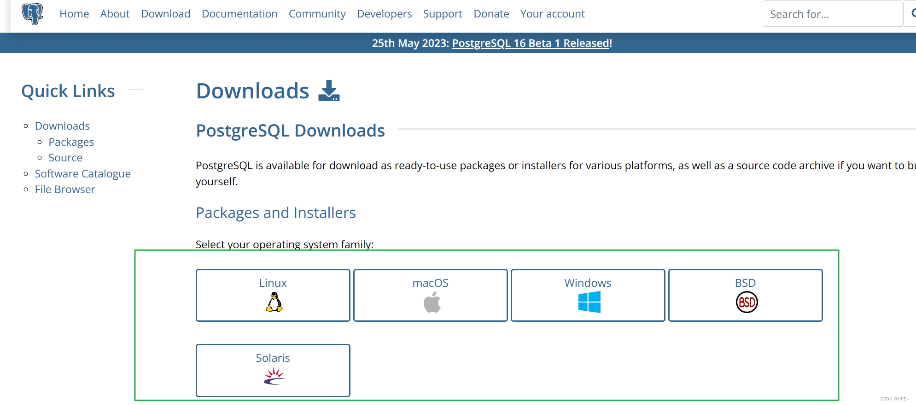
Task: Open Your account link
Action: click(x=552, y=14)
